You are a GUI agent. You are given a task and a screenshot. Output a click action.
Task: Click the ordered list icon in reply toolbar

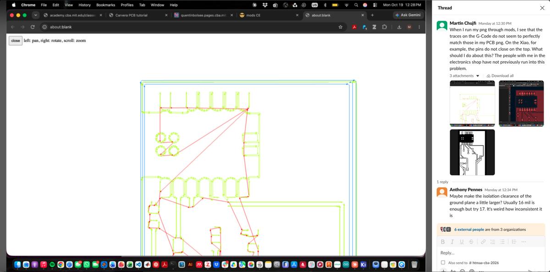tap(493, 242)
